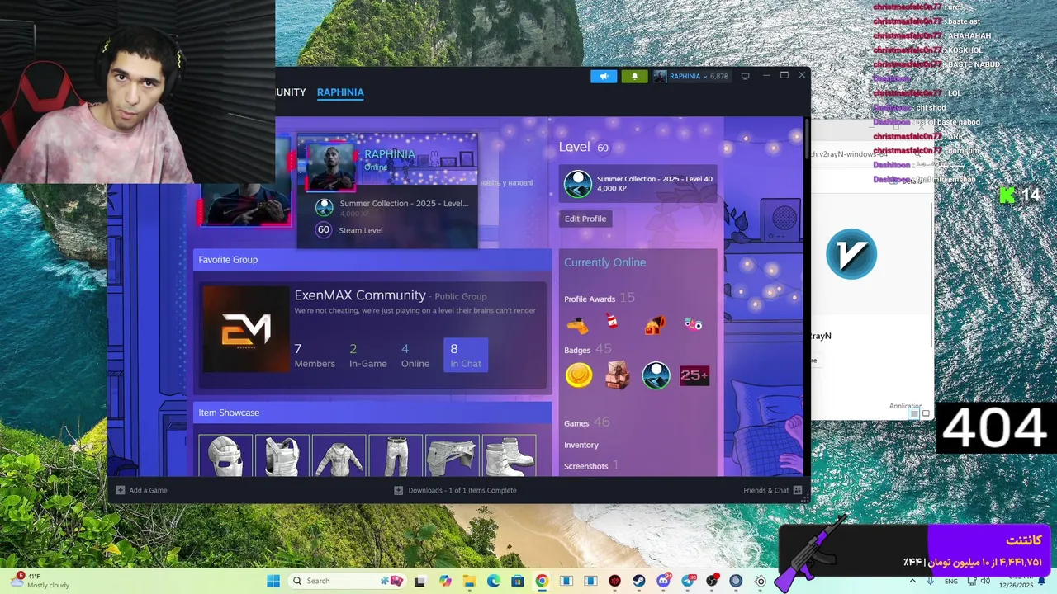Open the Windows Start menu

pos(273,581)
